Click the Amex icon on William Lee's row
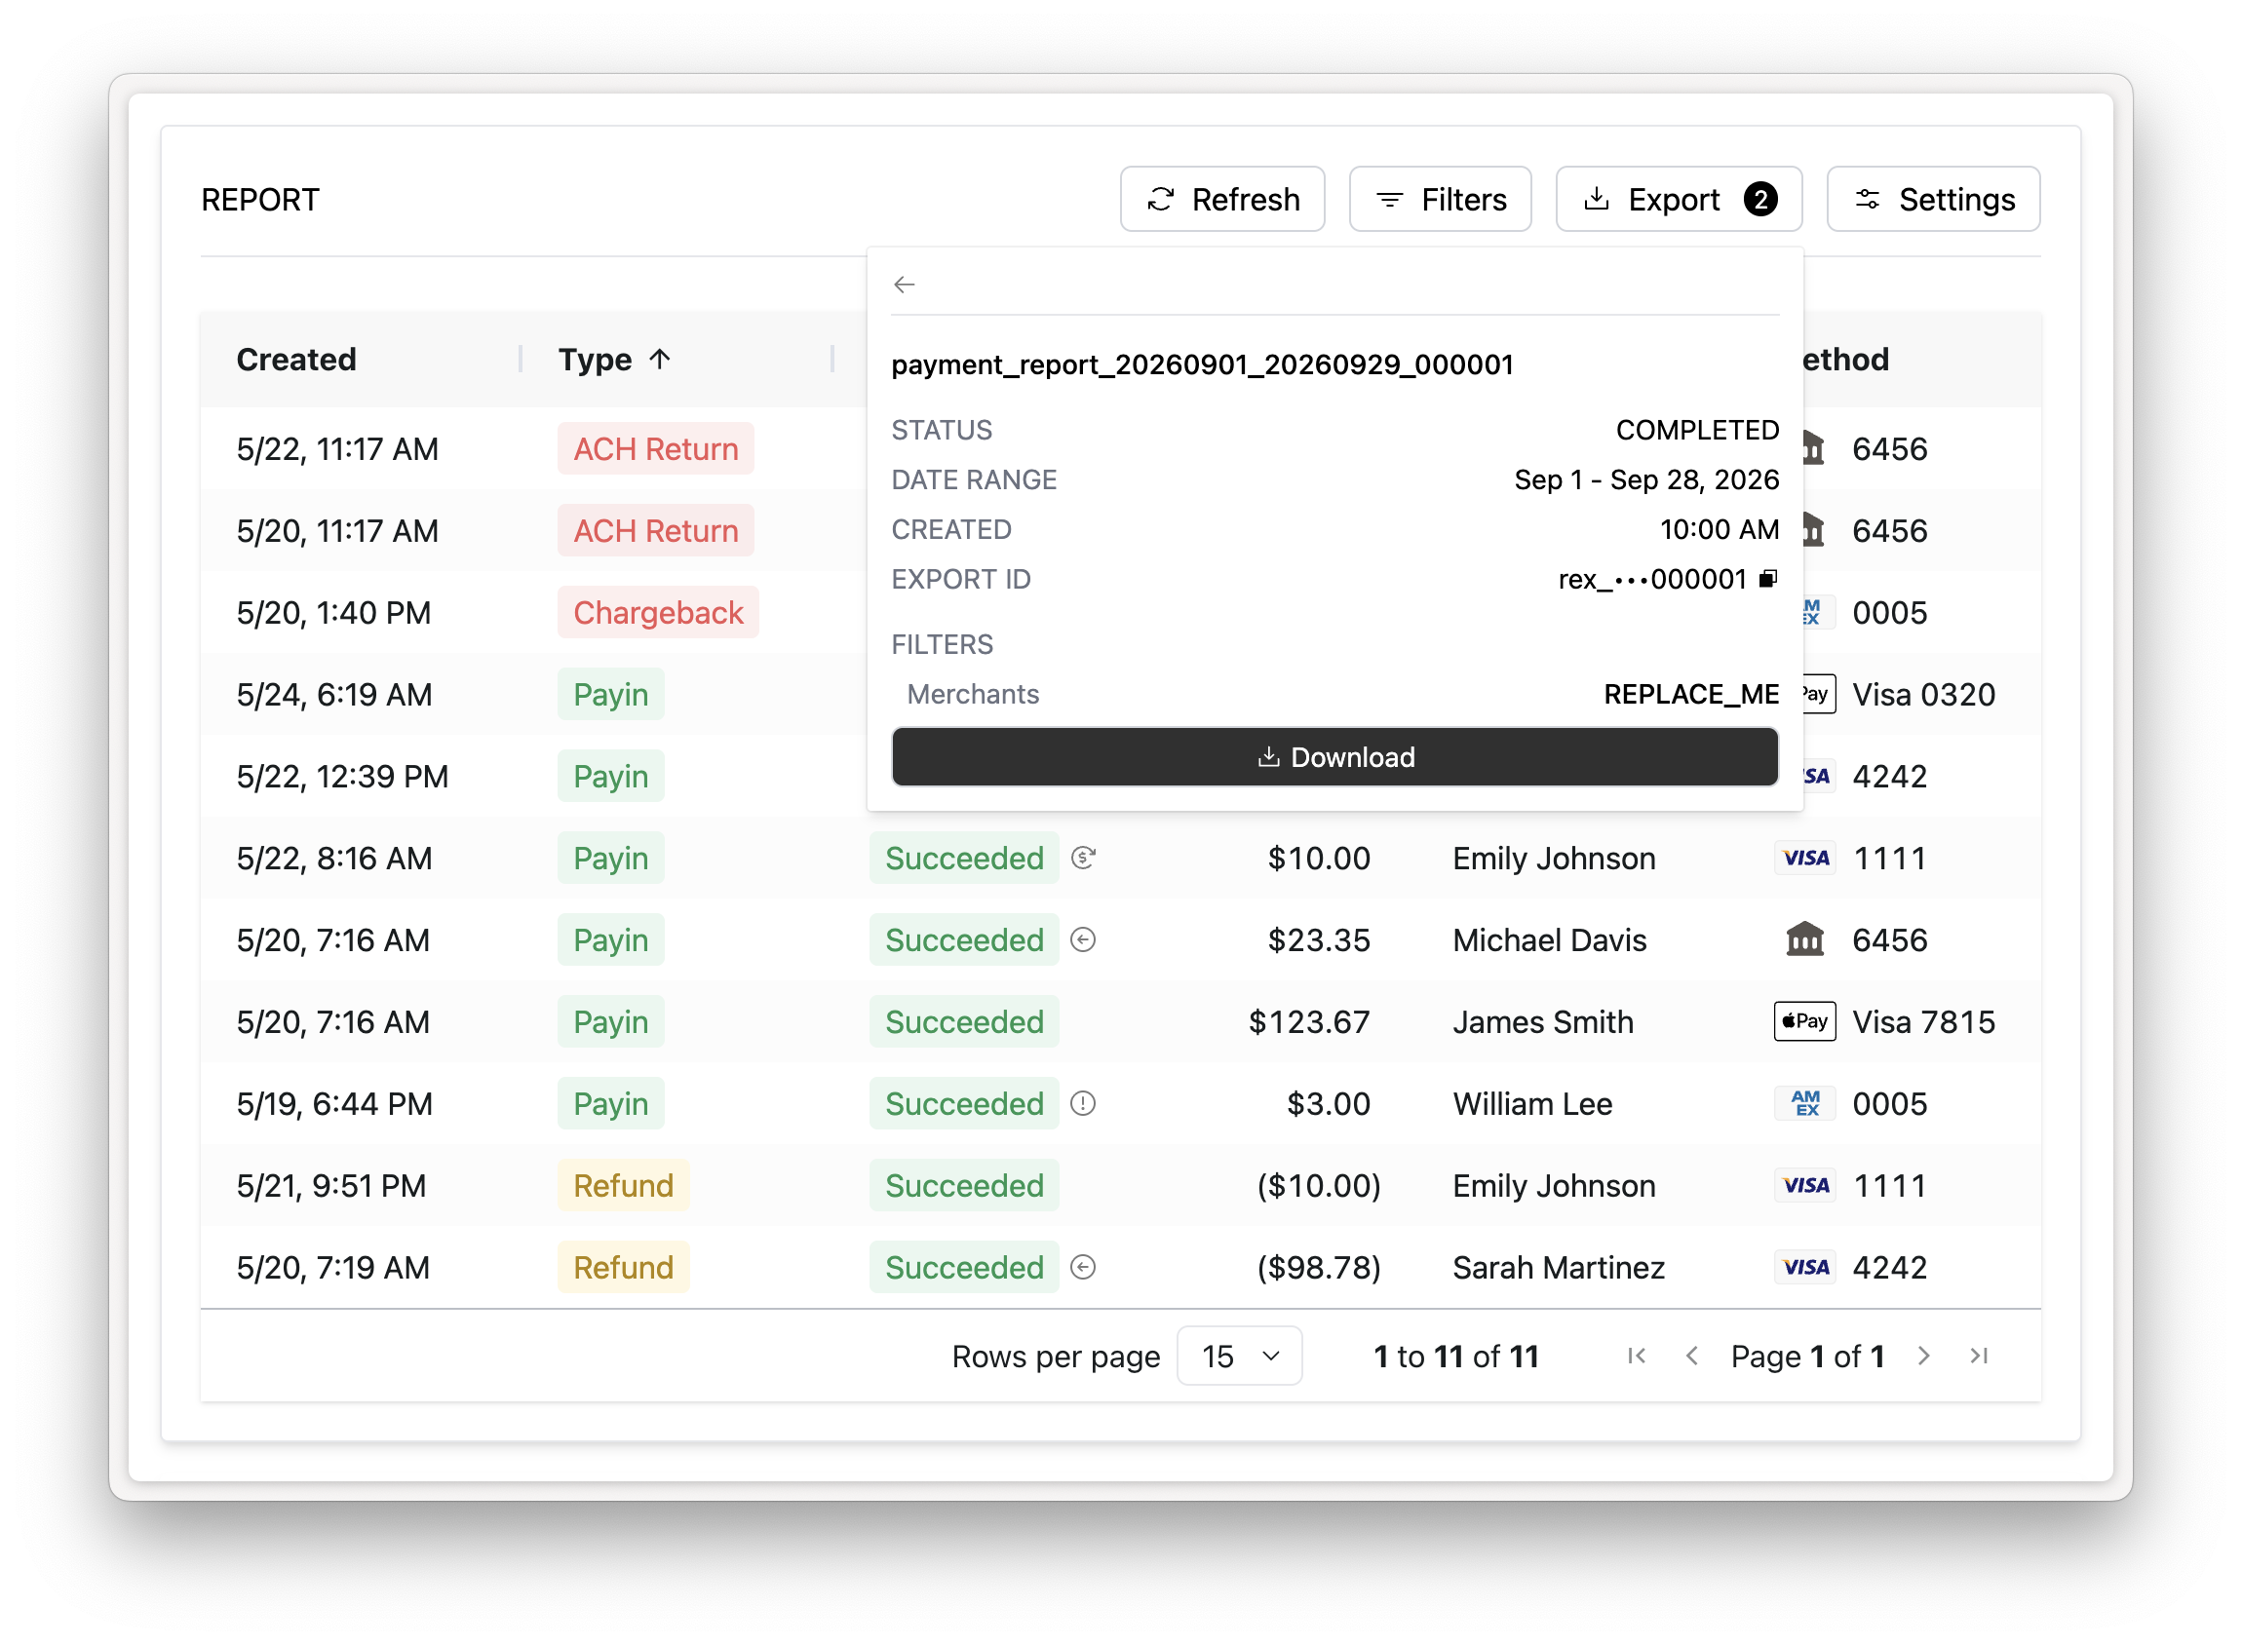2242x1645 pixels. pyautogui.click(x=1805, y=1104)
